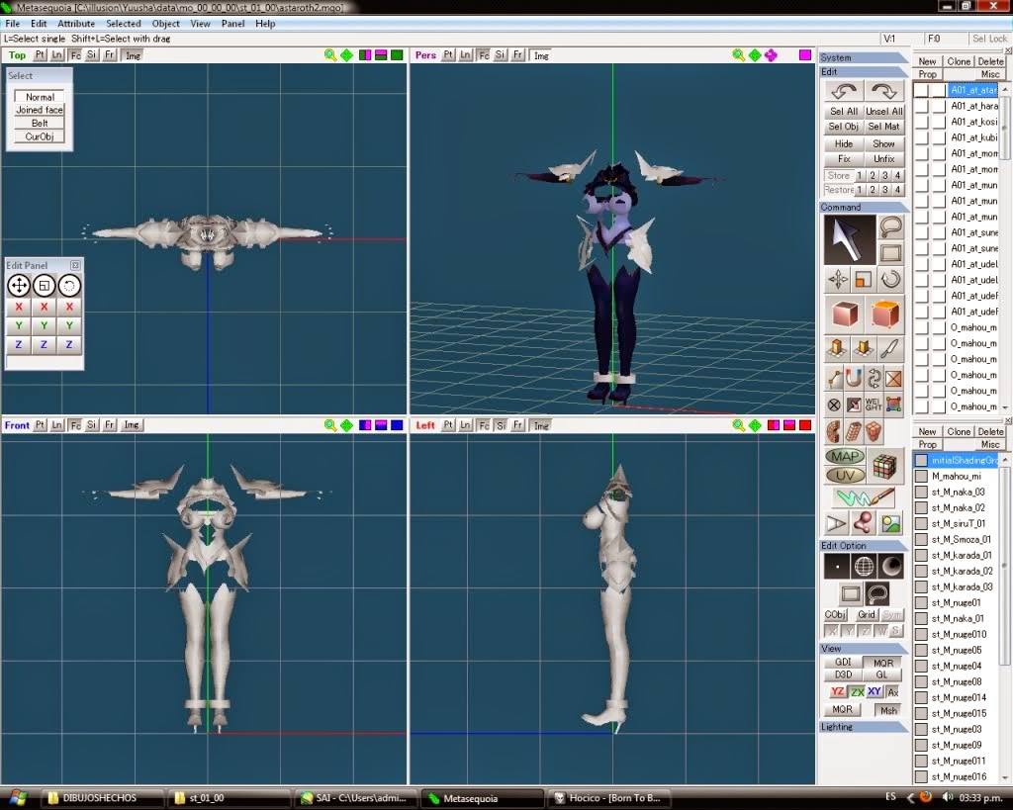1013x810 pixels.
Task: Click the green square in Top view
Action: [397, 55]
